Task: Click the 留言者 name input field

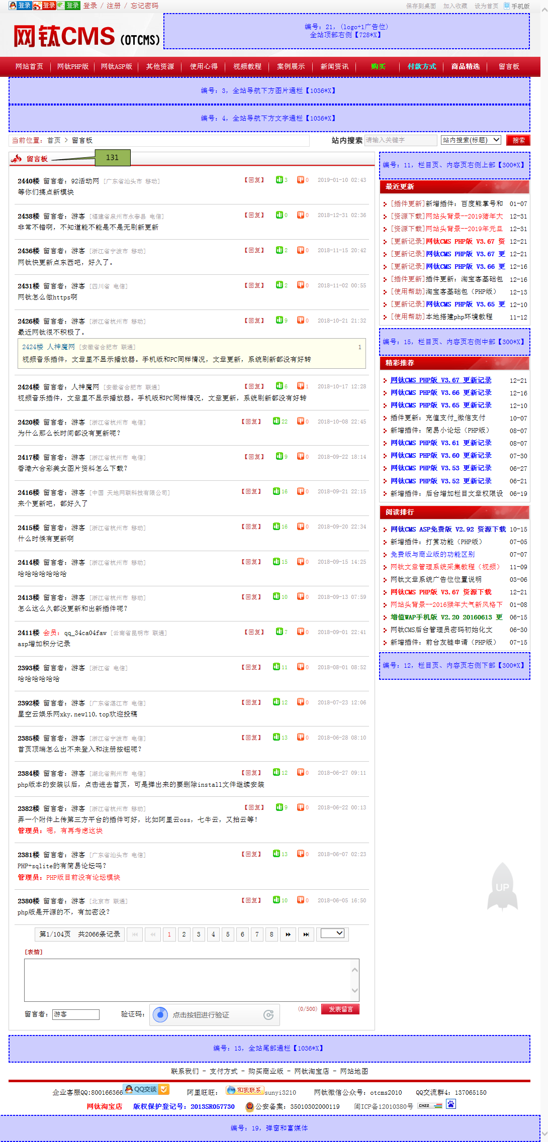Action: pos(76,1014)
